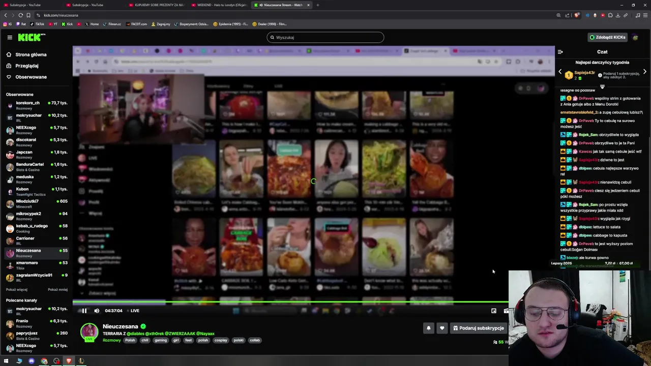
Task: Switch to first Subskrypcje YouTube tab
Action: click(x=32, y=5)
